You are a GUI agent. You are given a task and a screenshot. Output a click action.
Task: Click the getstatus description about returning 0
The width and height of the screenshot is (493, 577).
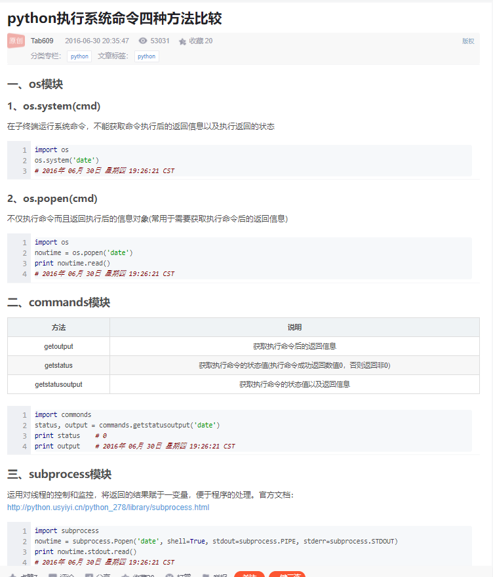click(294, 365)
